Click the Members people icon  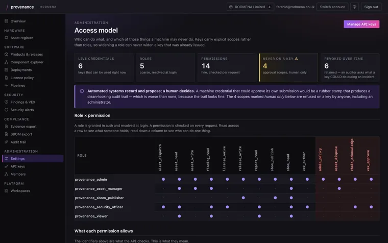(7, 174)
